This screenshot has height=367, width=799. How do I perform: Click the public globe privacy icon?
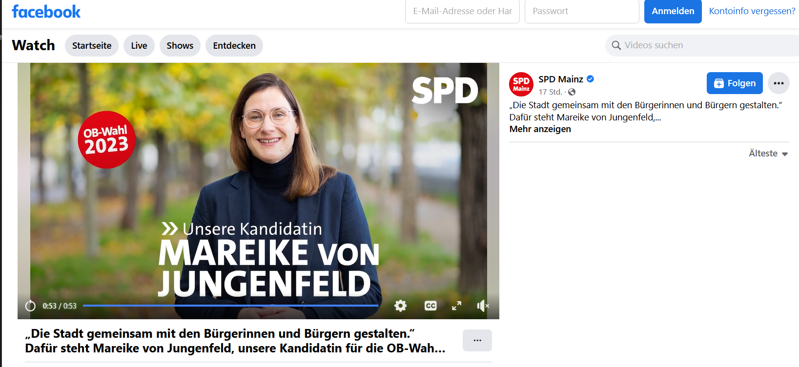pos(572,92)
